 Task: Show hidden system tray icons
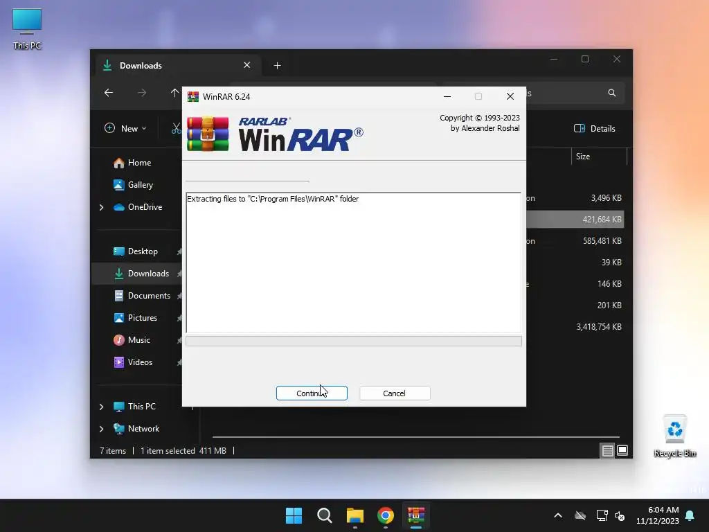(x=558, y=515)
